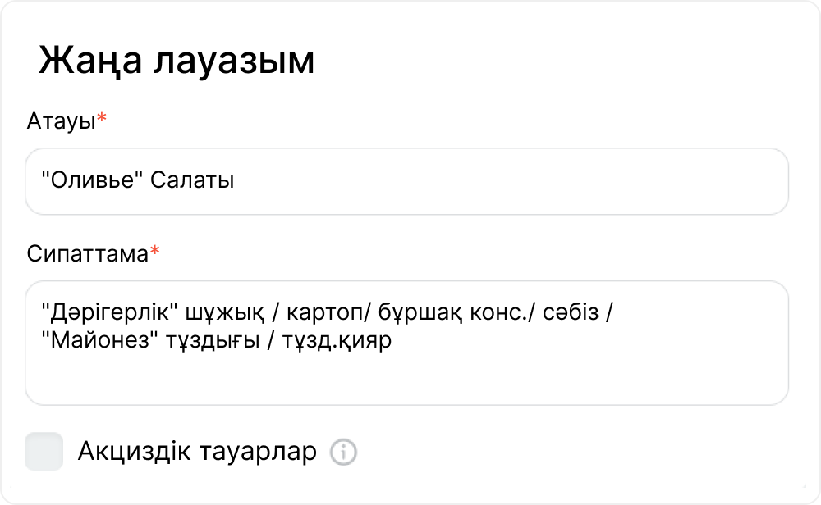Click the Акциздік тауарлар label text
Viewport: 821px width, 505px height.
[x=197, y=452]
